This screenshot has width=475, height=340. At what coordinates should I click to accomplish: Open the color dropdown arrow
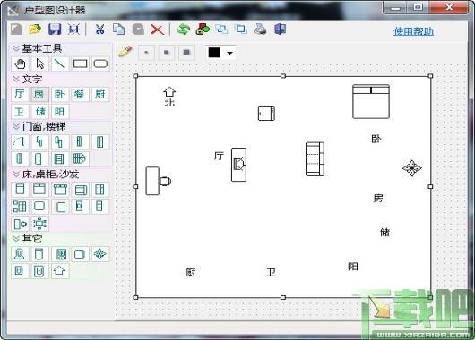(230, 53)
